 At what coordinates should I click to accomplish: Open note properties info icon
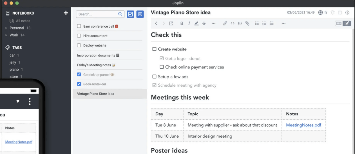point(347,13)
